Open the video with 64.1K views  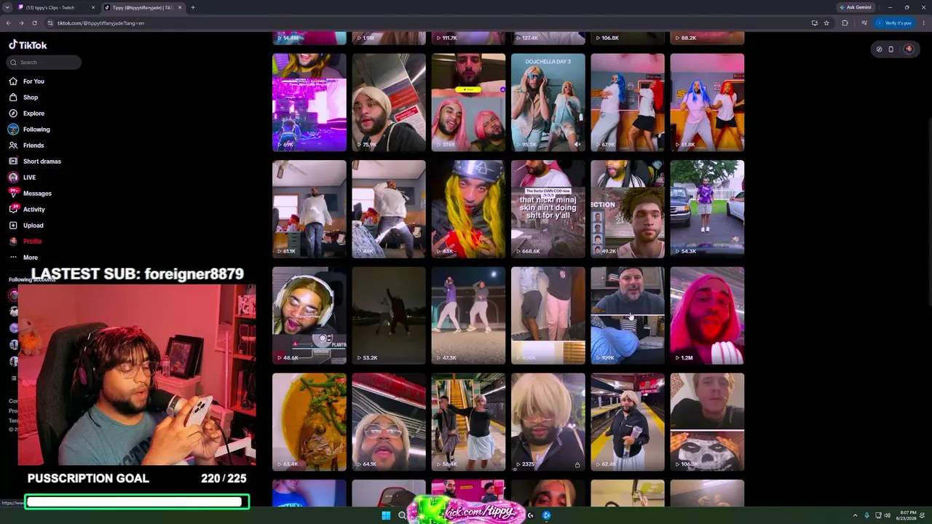[x=389, y=422]
